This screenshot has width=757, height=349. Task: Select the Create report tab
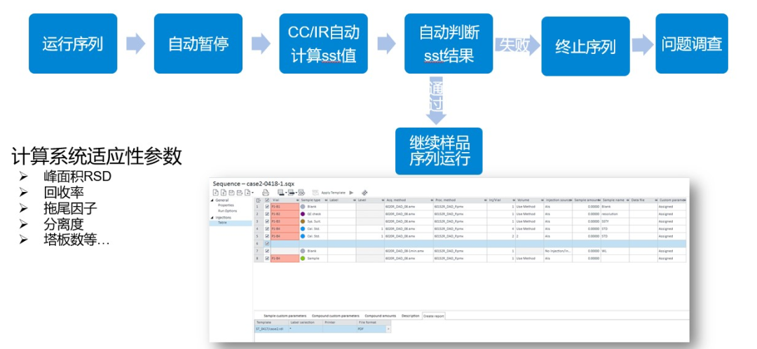[433, 315]
